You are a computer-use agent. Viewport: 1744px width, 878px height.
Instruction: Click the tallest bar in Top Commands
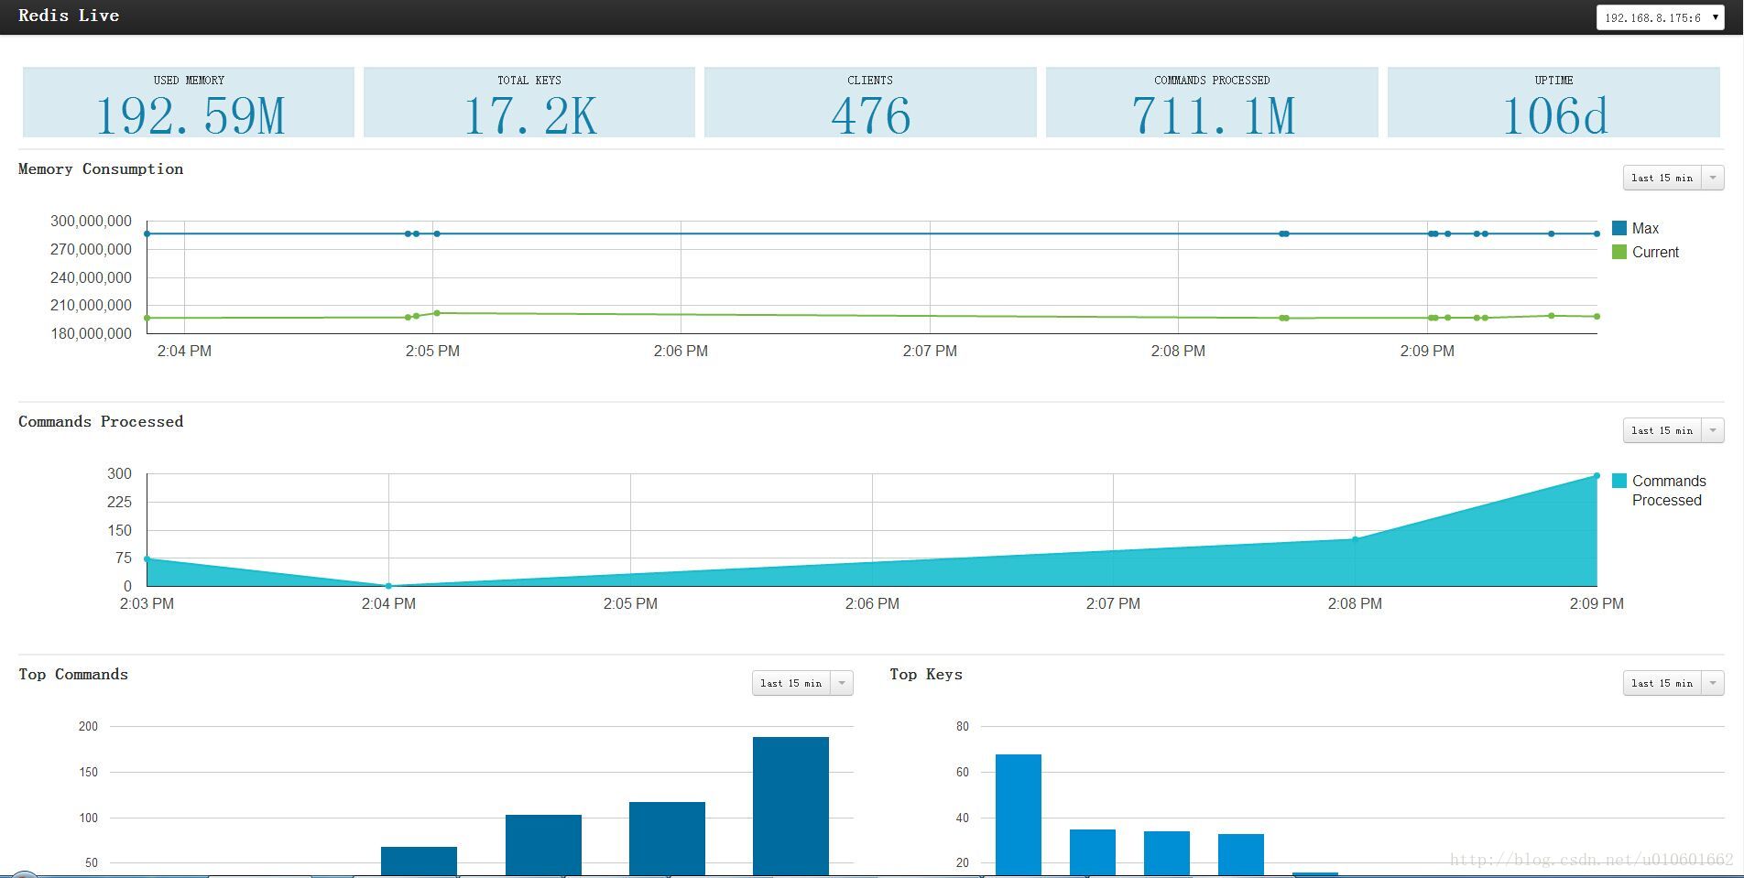tap(790, 806)
